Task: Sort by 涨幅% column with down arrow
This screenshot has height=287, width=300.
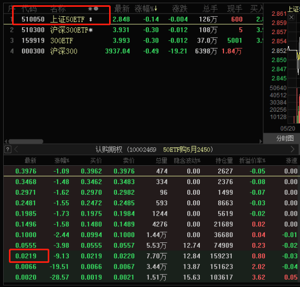Action: (x=146, y=9)
